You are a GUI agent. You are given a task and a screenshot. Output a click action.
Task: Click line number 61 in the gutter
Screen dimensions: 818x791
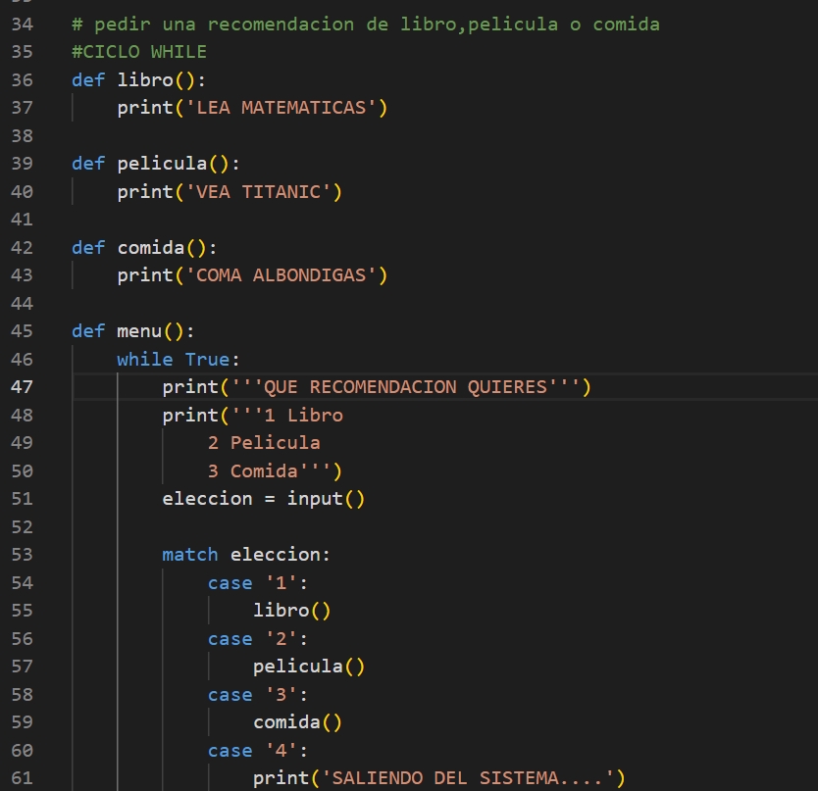tap(22, 778)
